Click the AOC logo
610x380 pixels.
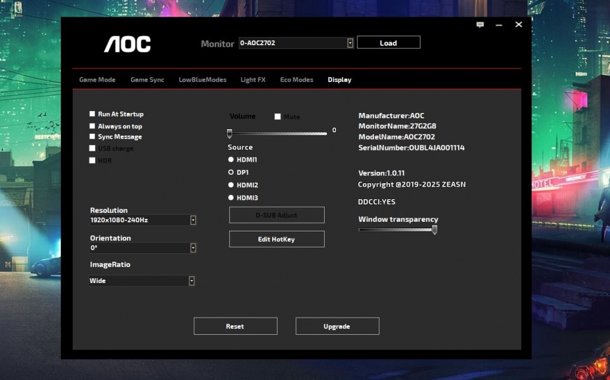(x=127, y=44)
